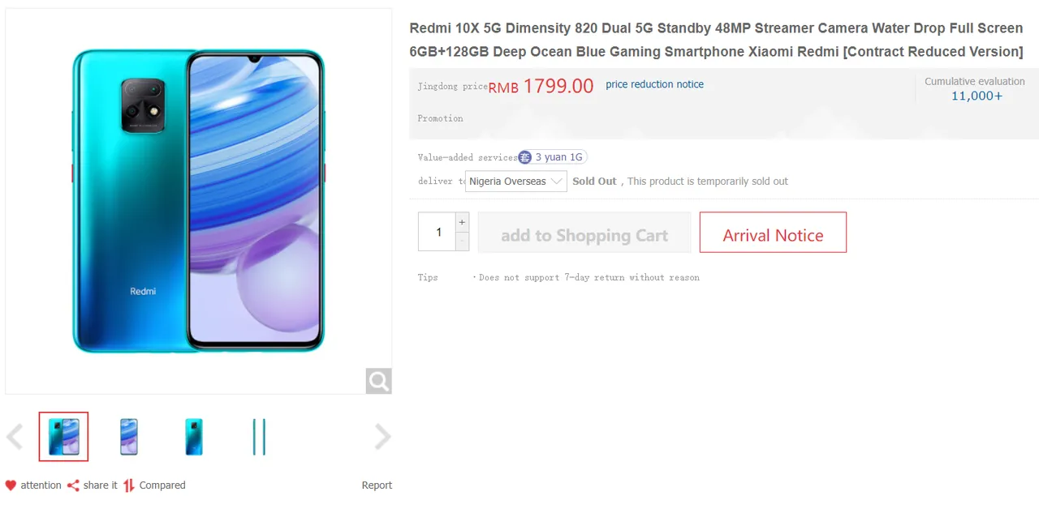Open the 11,000+ cumulative evaluation link
This screenshot has width=1039, height=513.
976,96
